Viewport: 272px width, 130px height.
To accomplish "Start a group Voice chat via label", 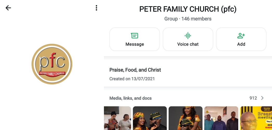I will click(x=188, y=44).
